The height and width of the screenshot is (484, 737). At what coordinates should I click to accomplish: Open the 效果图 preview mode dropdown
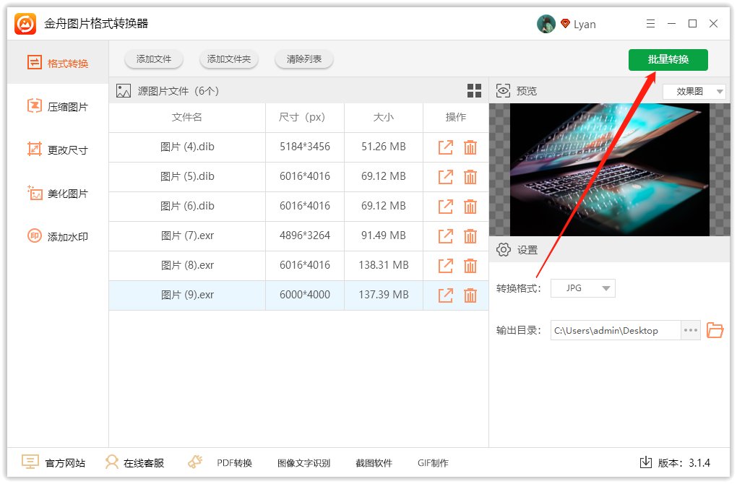(x=692, y=91)
